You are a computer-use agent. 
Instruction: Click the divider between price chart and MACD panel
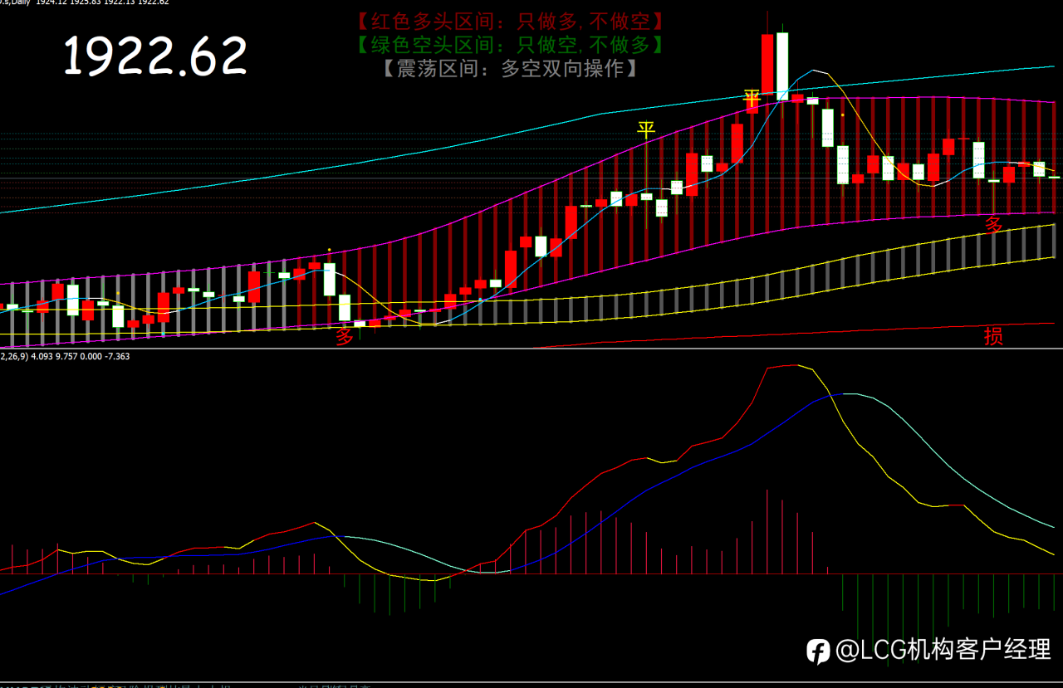click(531, 349)
